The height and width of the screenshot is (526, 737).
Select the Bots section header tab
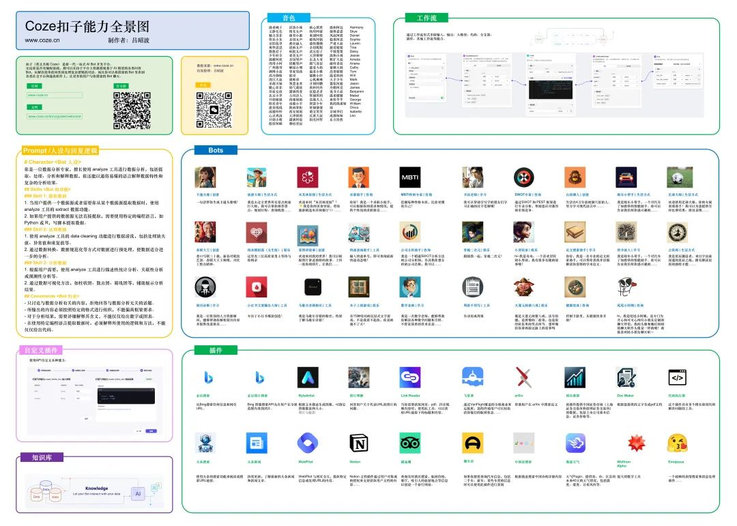(x=216, y=150)
